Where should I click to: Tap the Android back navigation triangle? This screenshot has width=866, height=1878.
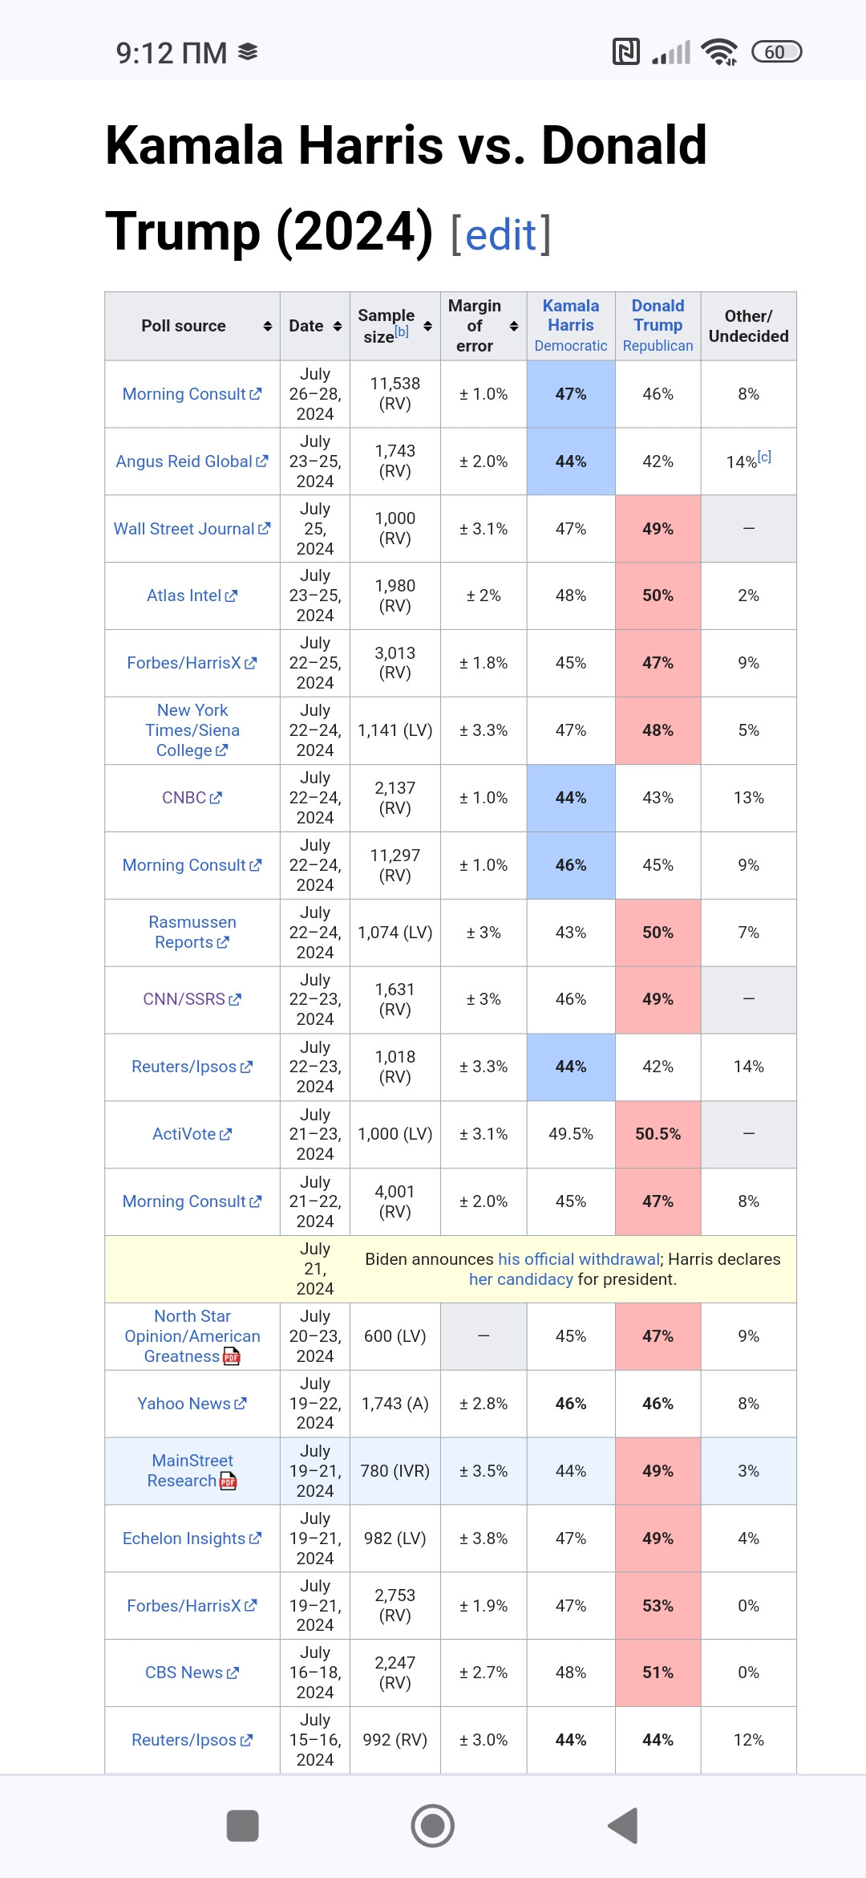pyautogui.click(x=624, y=1826)
